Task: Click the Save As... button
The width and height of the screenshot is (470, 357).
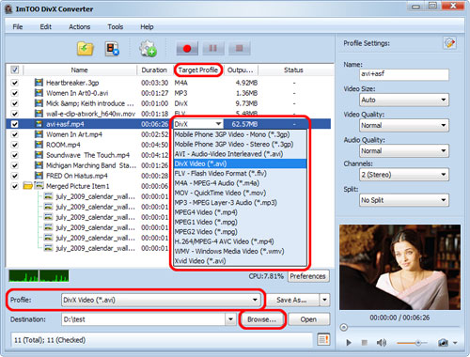Action: tap(291, 300)
